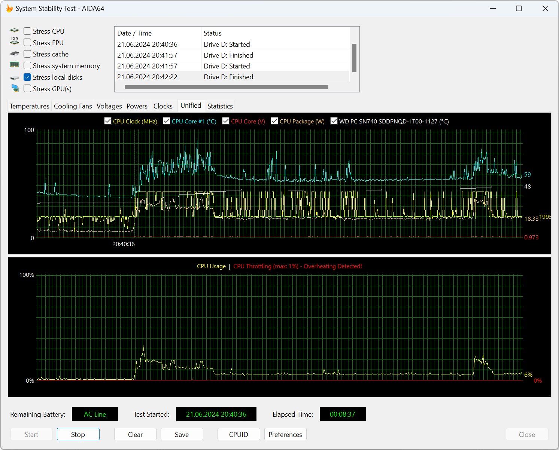Viewport: 559px width, 450px height.
Task: Click the AIDA64 flame icon in title bar
Action: 9,9
